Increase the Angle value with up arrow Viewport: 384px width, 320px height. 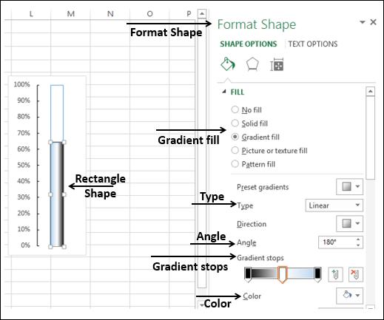pos(358,239)
